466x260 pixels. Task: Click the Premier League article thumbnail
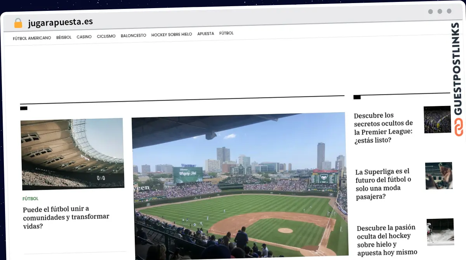click(437, 120)
